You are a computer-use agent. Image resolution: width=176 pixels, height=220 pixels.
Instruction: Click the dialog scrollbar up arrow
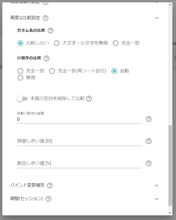point(170,5)
